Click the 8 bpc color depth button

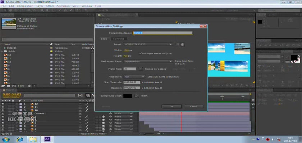click(x=21, y=86)
